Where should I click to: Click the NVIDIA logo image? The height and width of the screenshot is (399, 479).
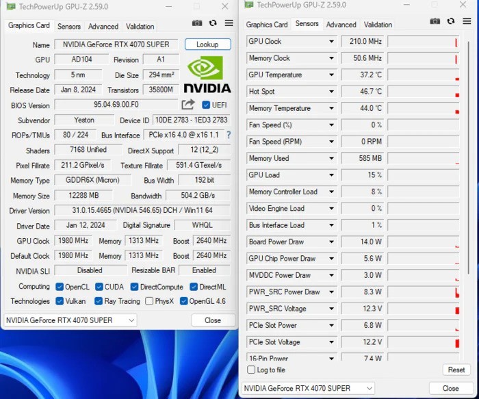[x=207, y=74]
